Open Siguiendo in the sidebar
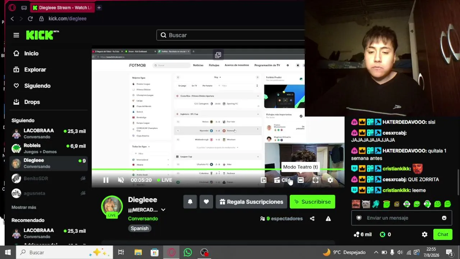Screen dimensions: 460x259 (x=32, y=86)
